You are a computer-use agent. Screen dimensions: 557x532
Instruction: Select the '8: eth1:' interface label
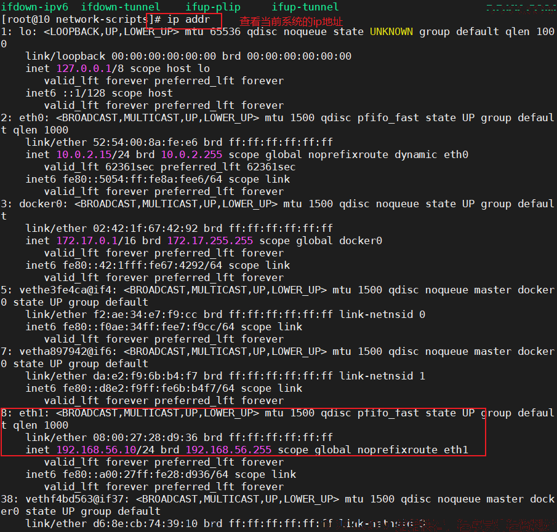[26, 413]
